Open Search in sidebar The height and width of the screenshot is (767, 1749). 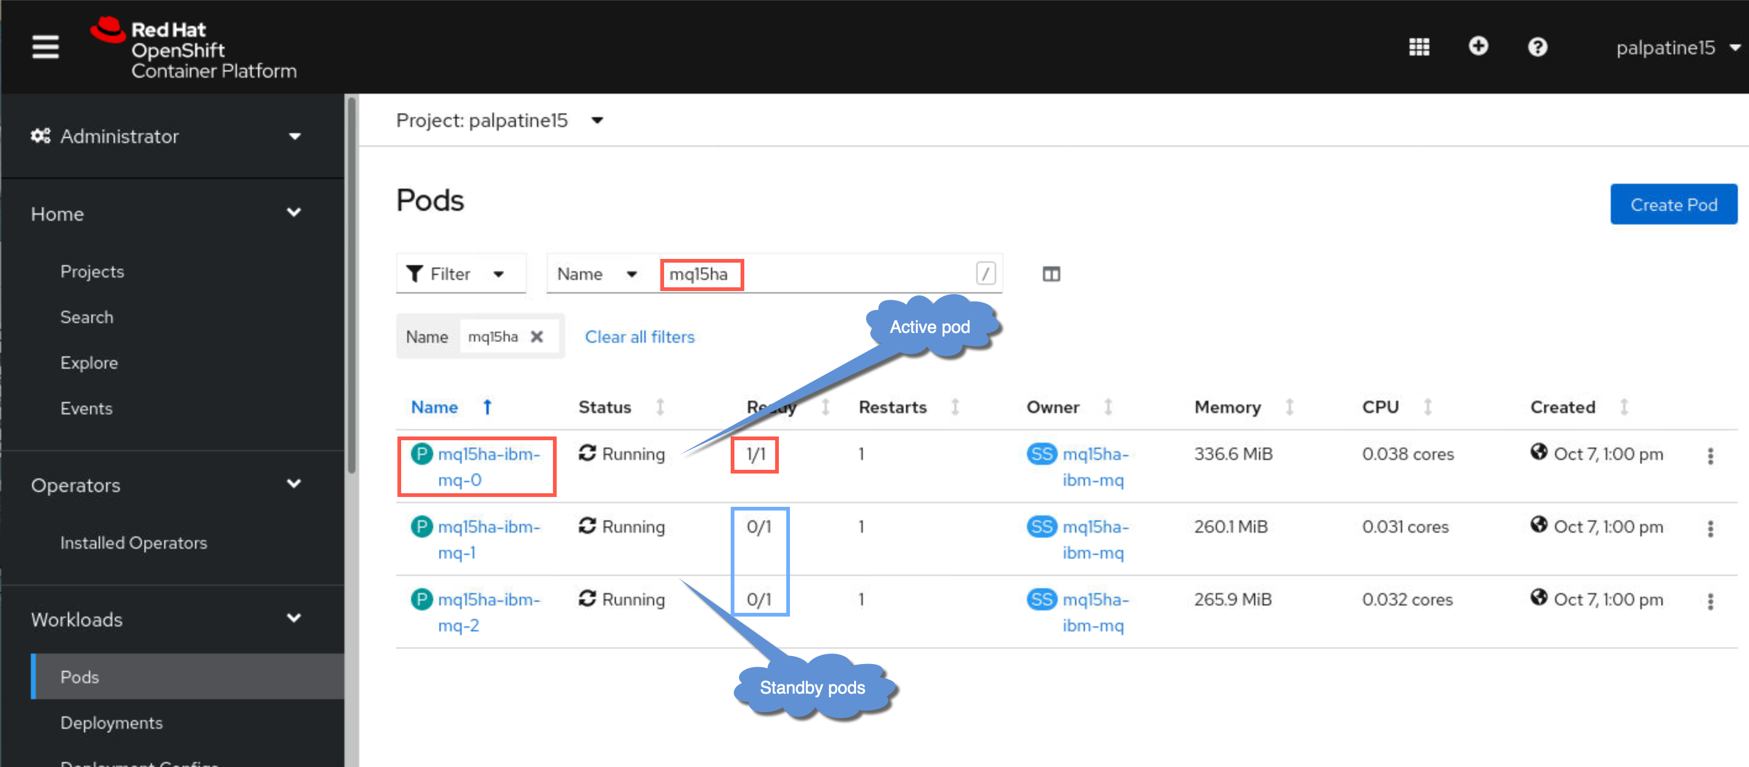point(87,317)
